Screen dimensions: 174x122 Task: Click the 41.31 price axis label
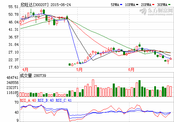point(13,29)
